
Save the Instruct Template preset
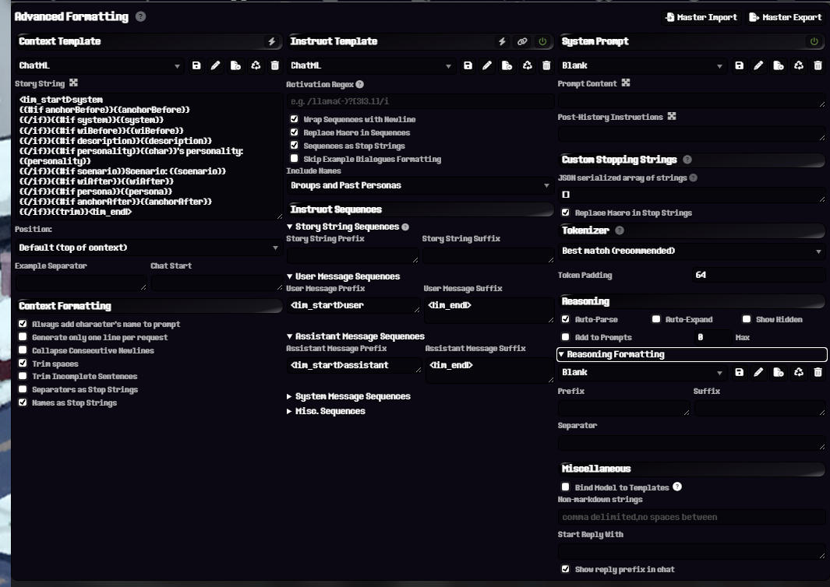click(468, 65)
